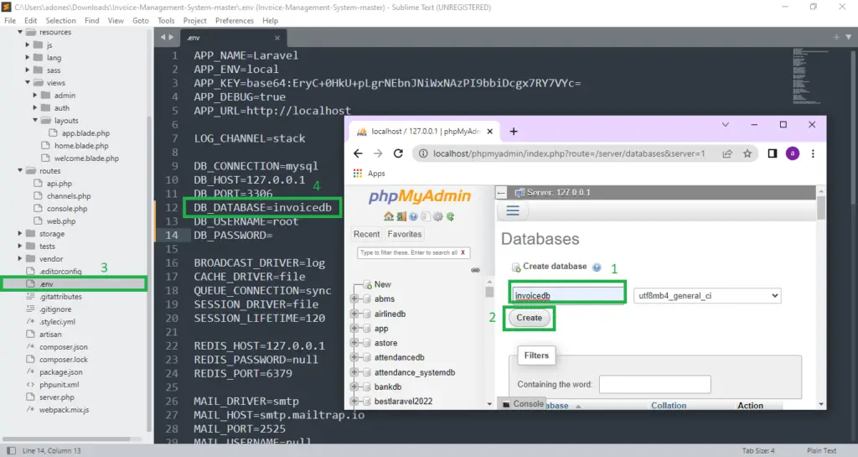Click the Create database help icon

tap(597, 267)
